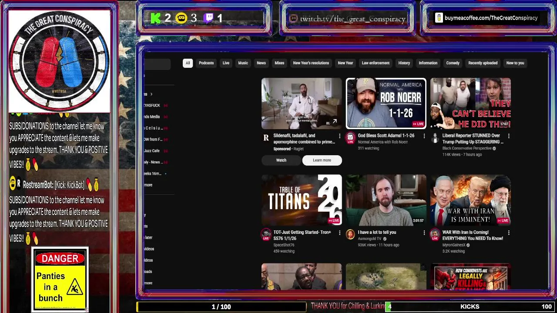Select the News filter chip
The width and height of the screenshot is (557, 313).
coord(261,63)
